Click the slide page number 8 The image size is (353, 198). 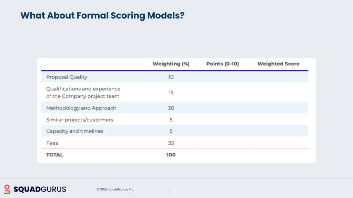175,191
